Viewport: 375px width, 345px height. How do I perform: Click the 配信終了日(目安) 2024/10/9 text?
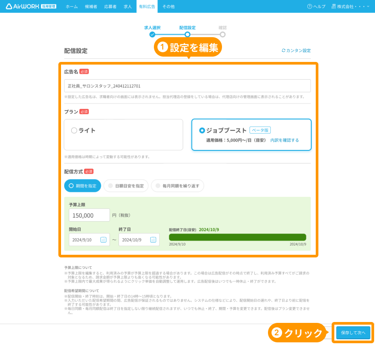click(x=194, y=230)
